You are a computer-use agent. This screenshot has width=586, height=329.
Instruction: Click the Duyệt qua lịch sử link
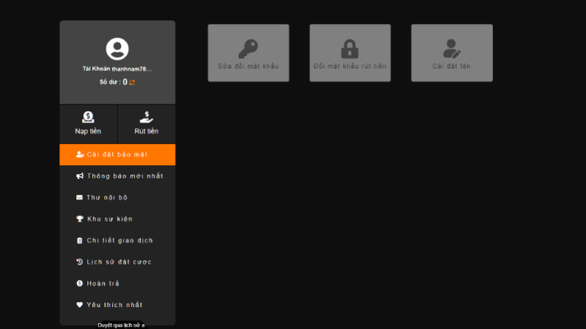[x=121, y=325]
